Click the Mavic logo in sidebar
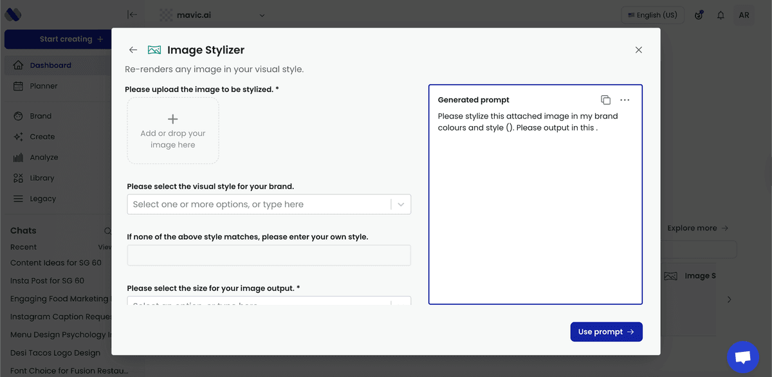 [14, 15]
